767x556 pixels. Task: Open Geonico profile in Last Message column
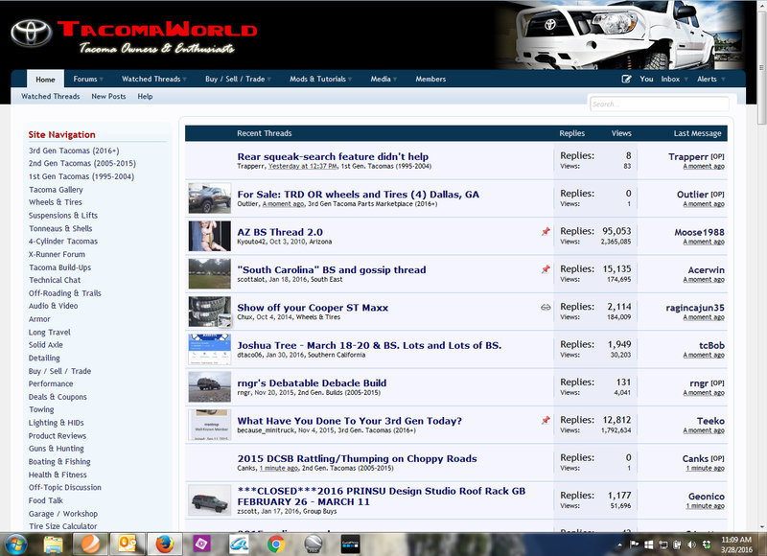[x=707, y=497]
